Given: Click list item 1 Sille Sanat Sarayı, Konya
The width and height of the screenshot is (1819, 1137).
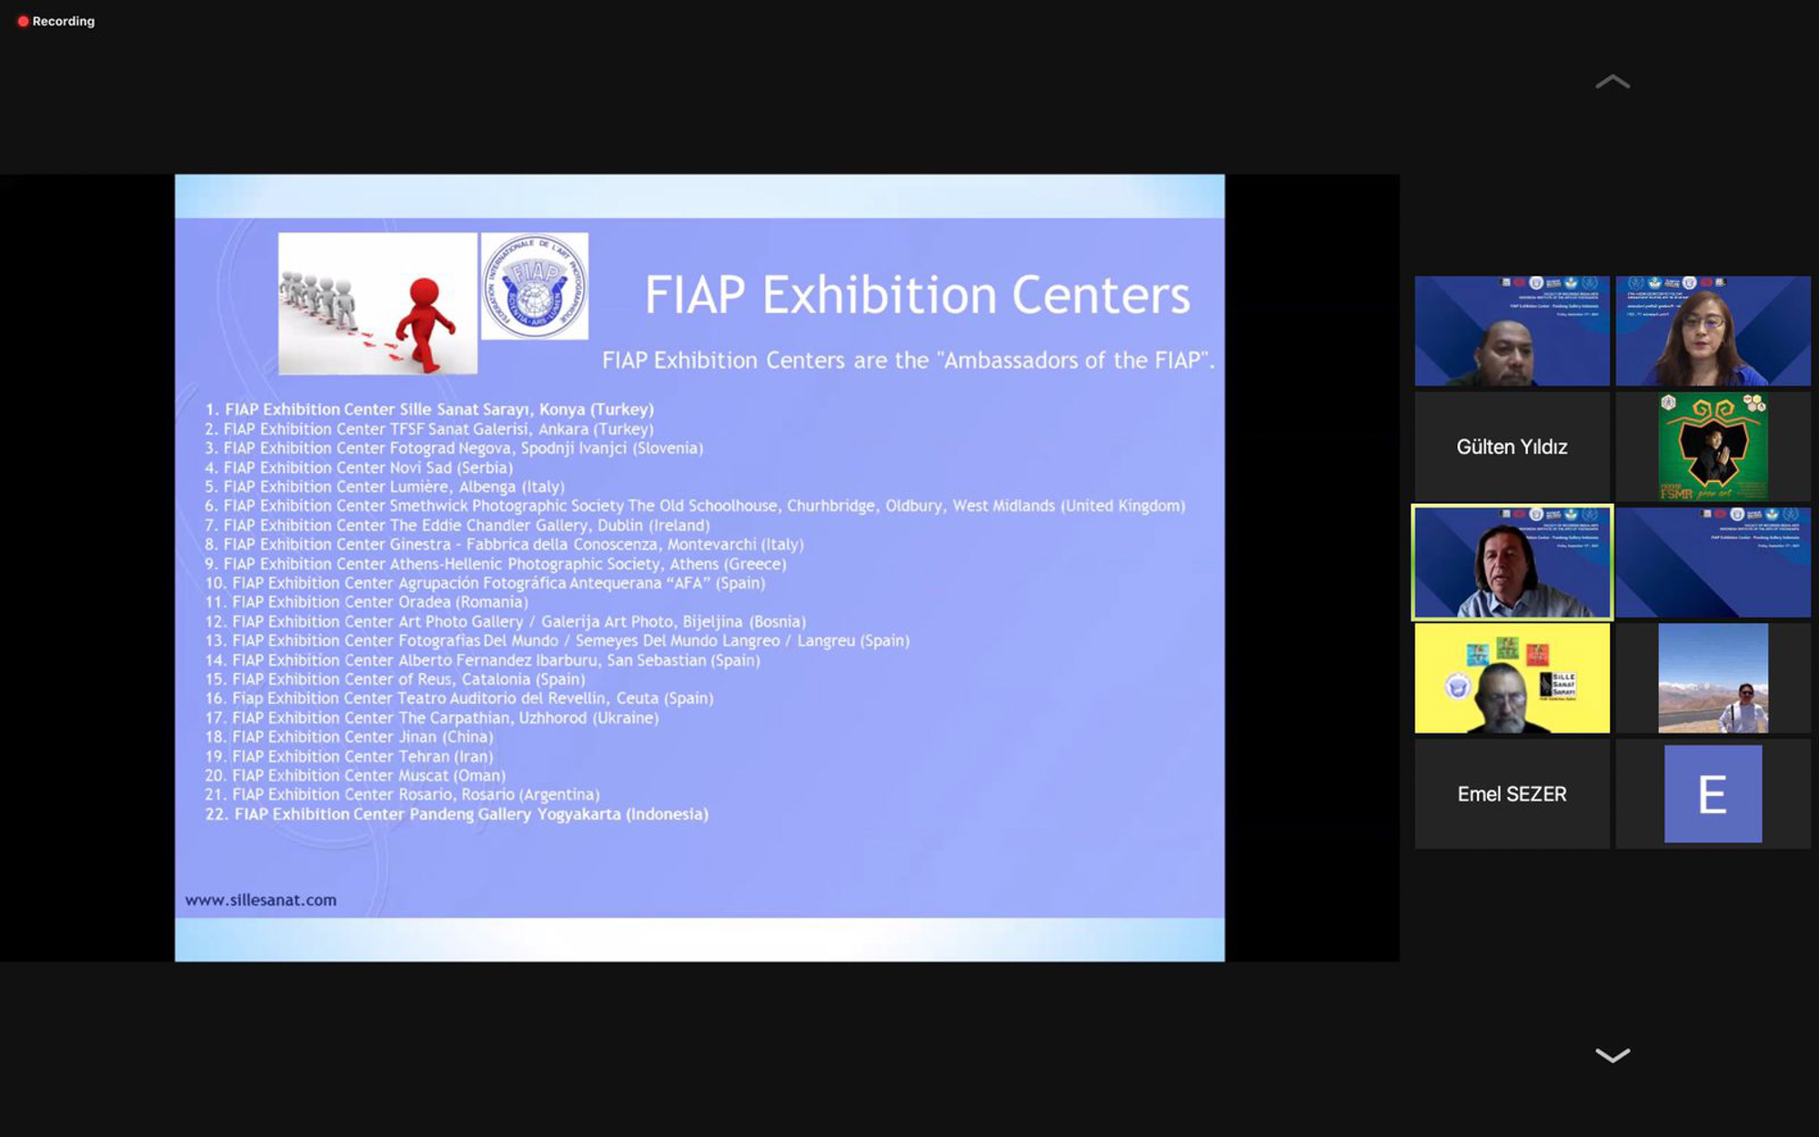Looking at the screenshot, I should (429, 409).
